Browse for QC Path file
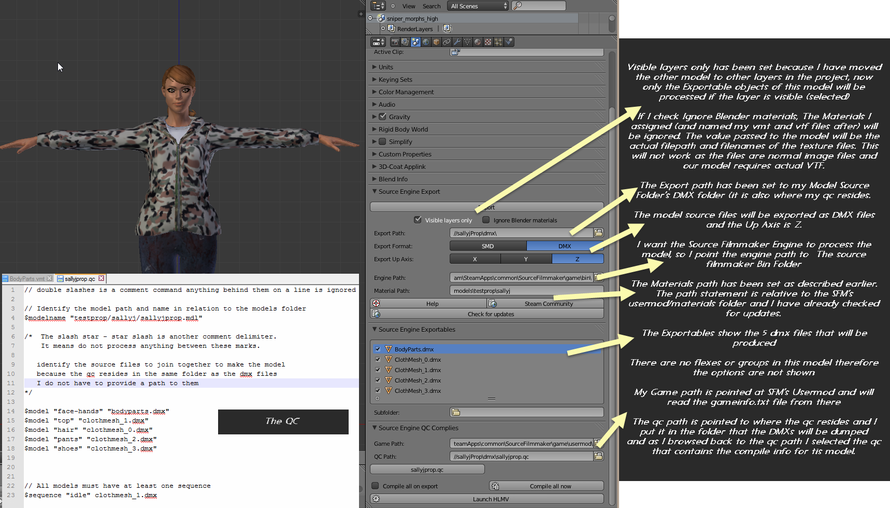The width and height of the screenshot is (890, 508). pyautogui.click(x=598, y=456)
